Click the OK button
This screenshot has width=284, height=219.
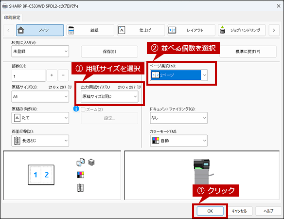[210, 211]
